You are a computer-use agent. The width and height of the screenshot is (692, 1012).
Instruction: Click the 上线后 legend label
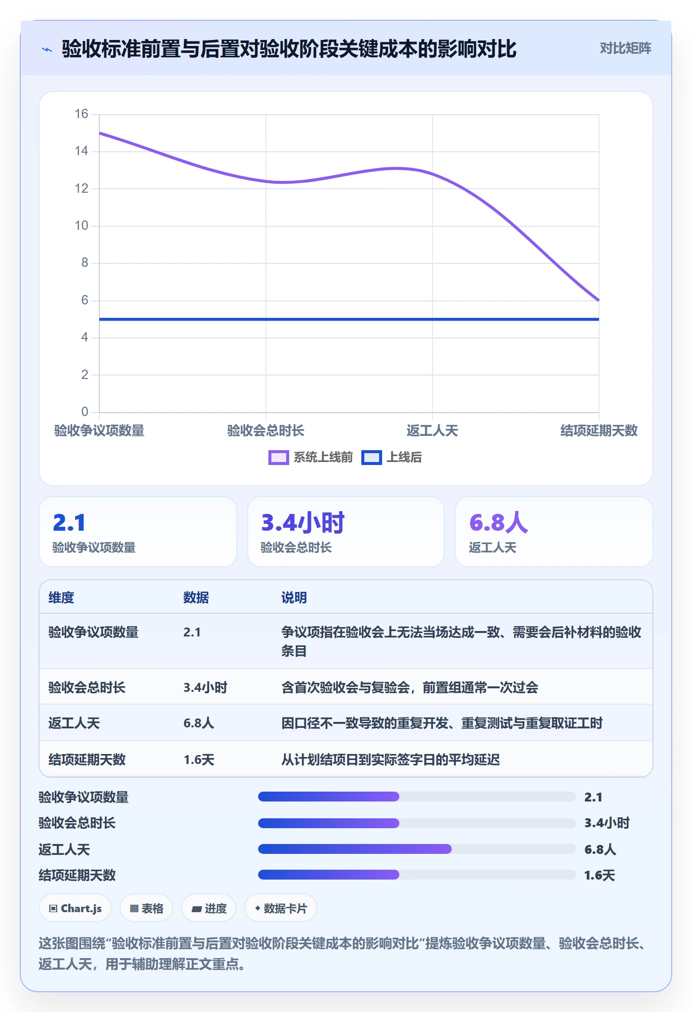pos(404,458)
